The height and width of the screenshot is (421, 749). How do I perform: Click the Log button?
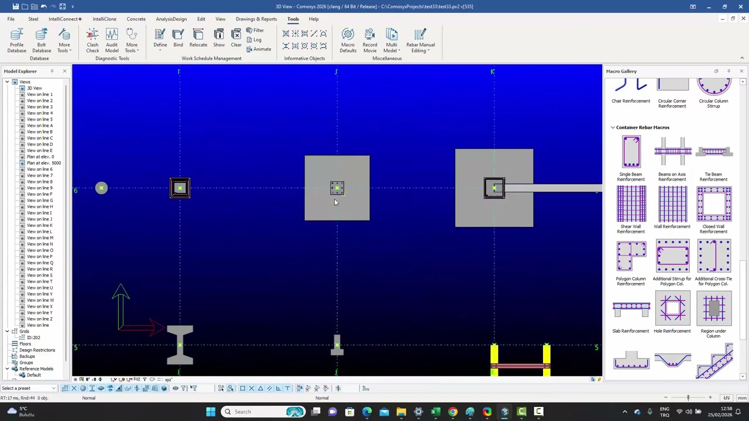click(254, 40)
